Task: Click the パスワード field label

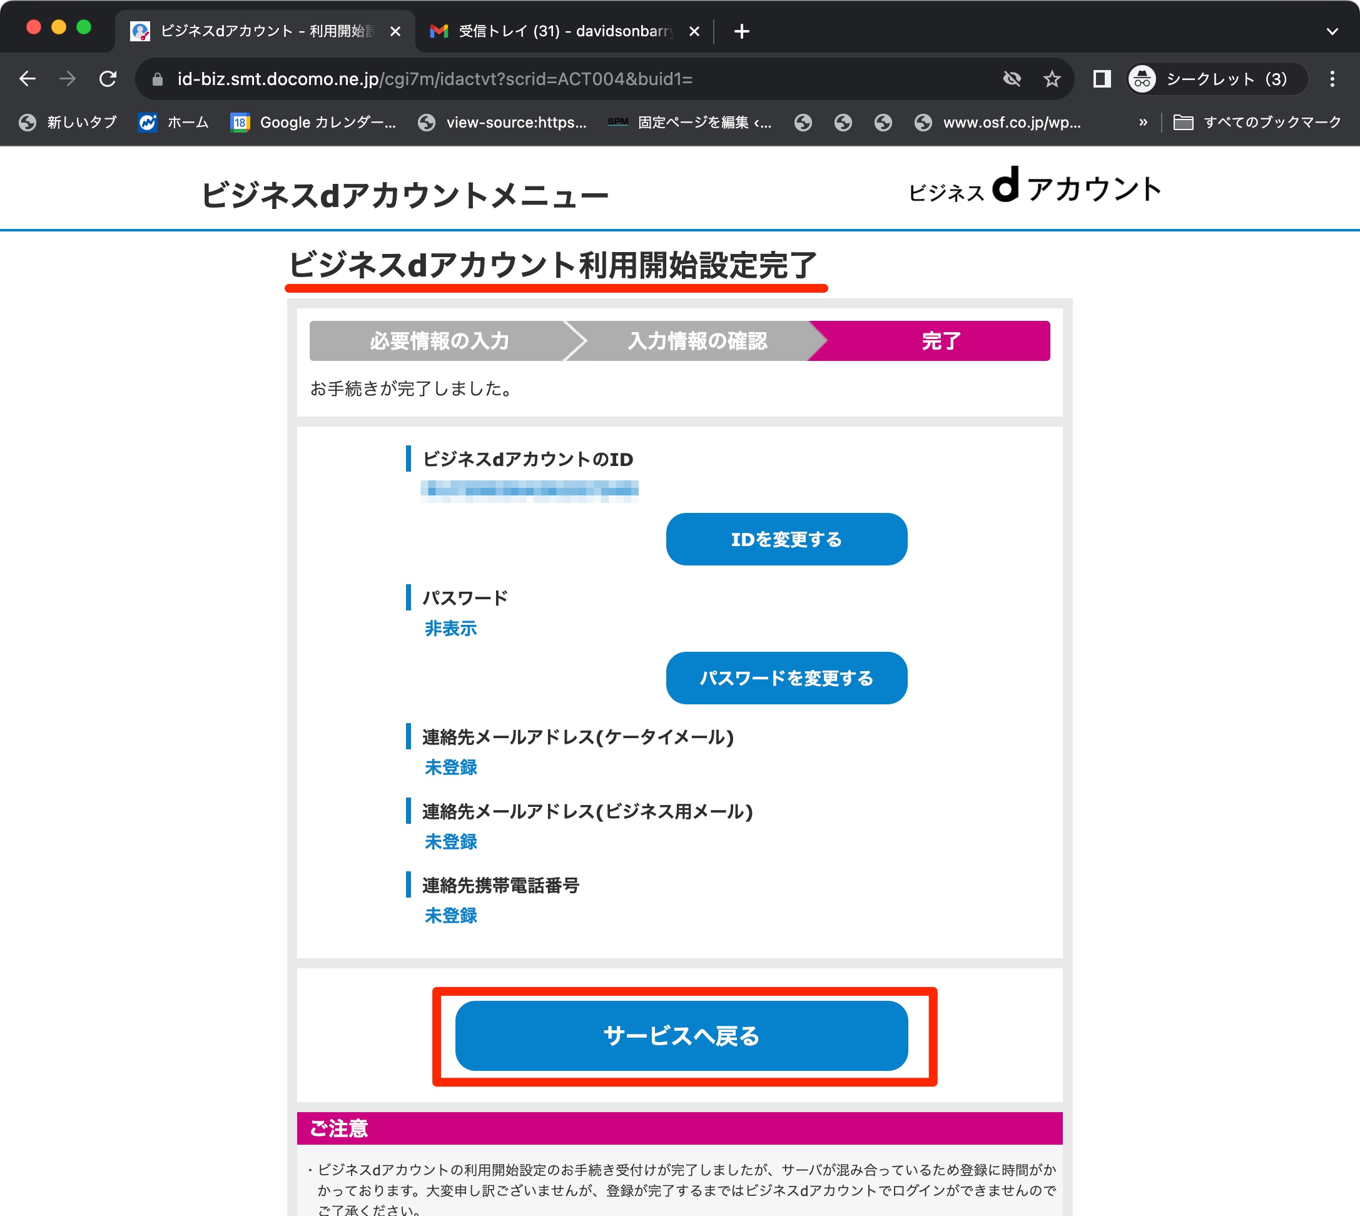Action: click(465, 597)
